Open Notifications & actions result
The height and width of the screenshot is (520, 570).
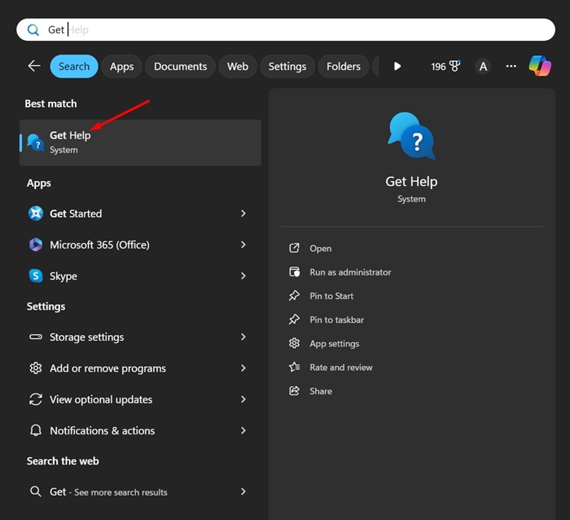point(140,431)
